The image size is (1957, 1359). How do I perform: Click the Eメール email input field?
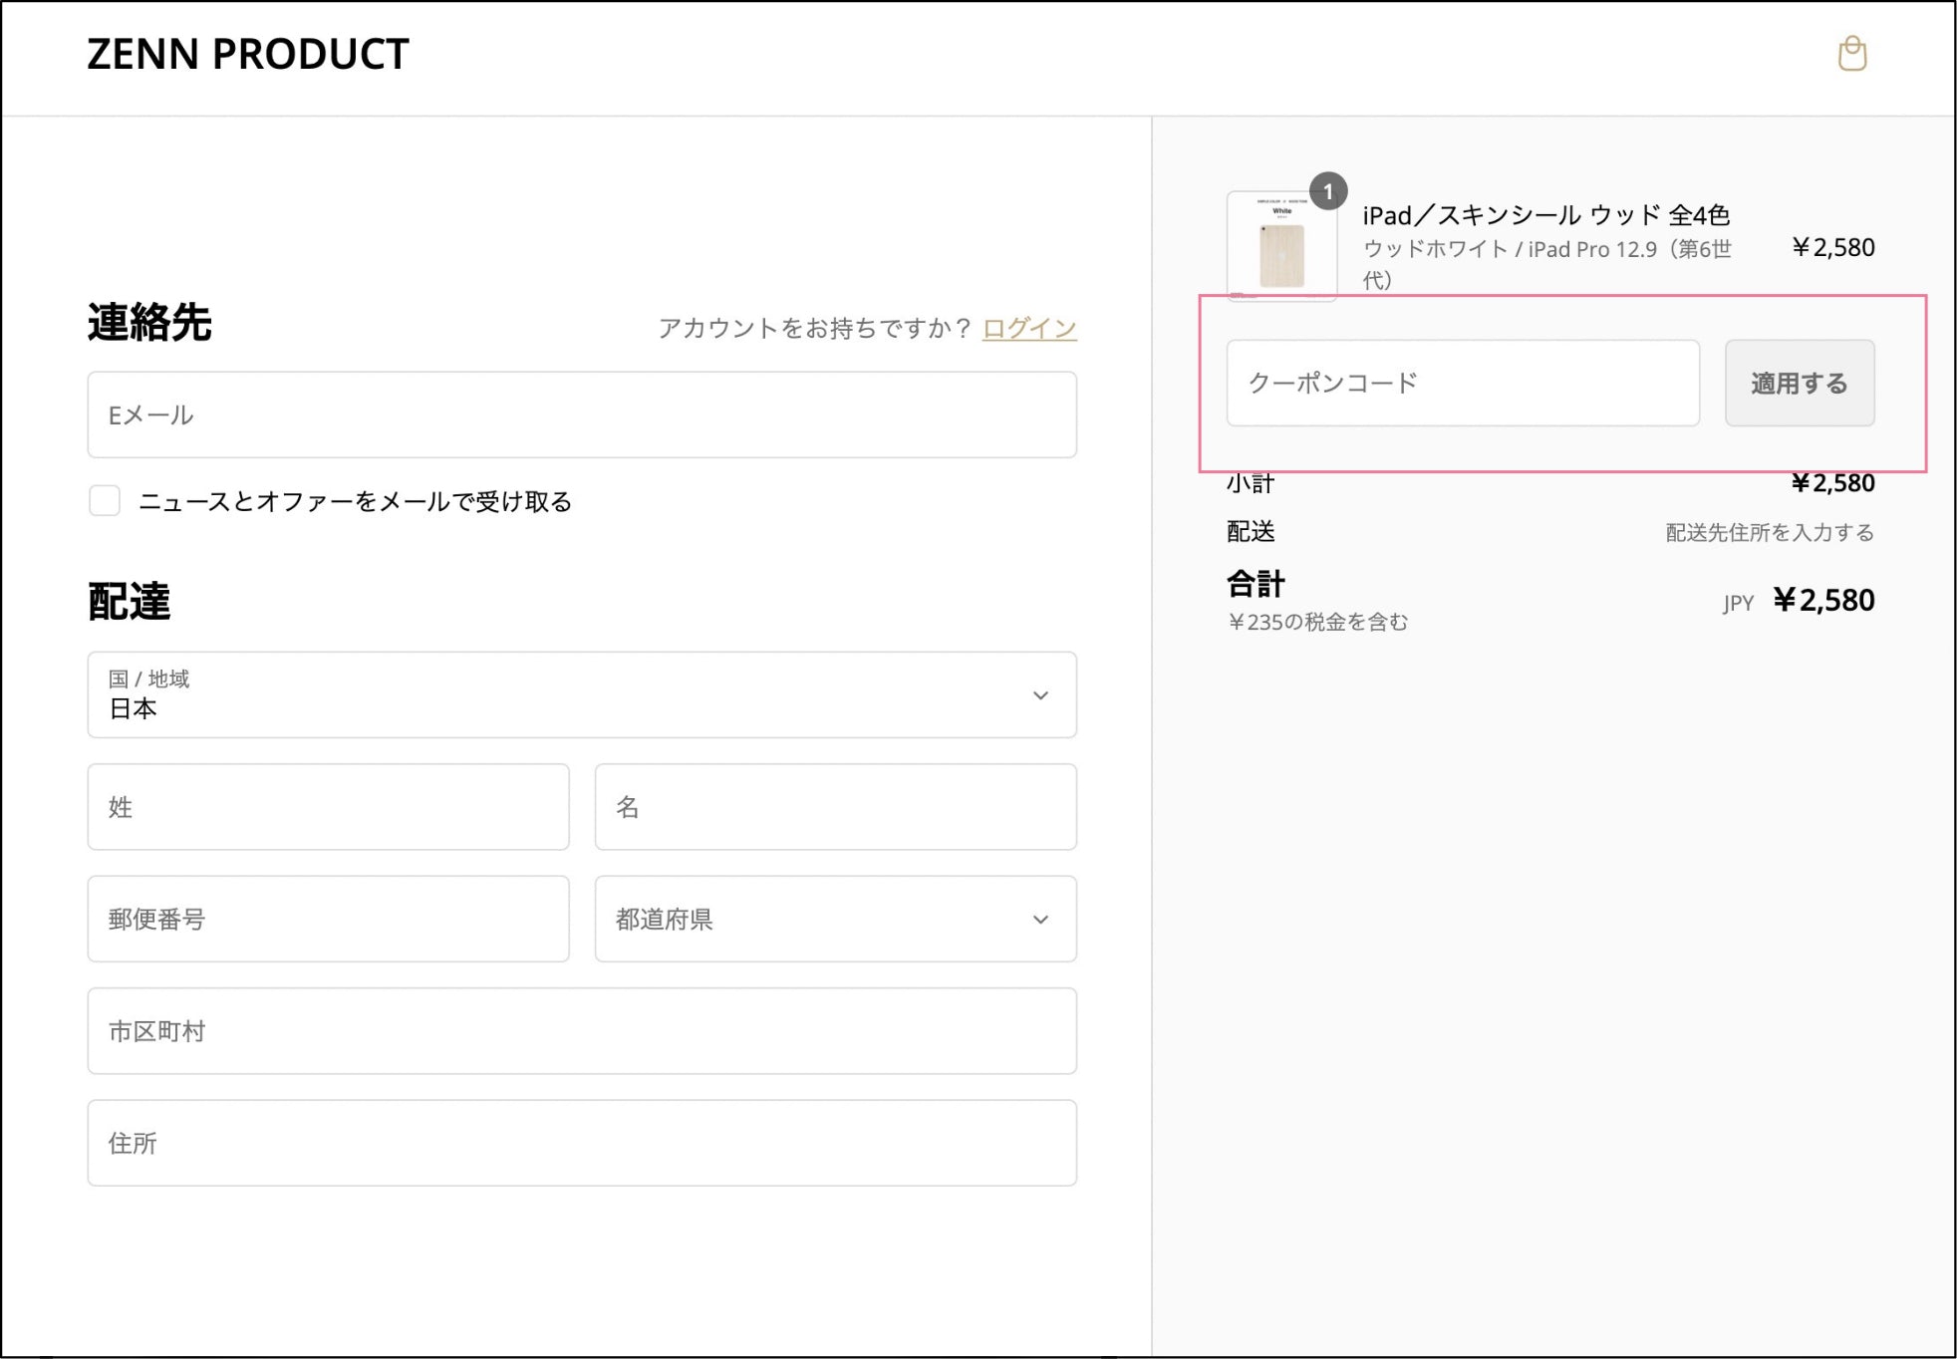pyautogui.click(x=581, y=414)
